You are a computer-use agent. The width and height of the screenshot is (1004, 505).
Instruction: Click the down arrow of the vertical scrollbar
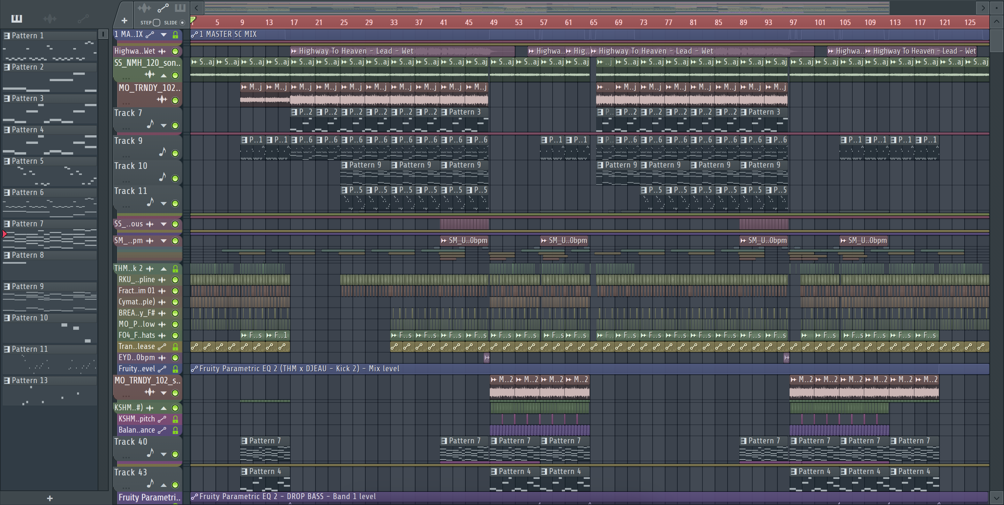997,498
